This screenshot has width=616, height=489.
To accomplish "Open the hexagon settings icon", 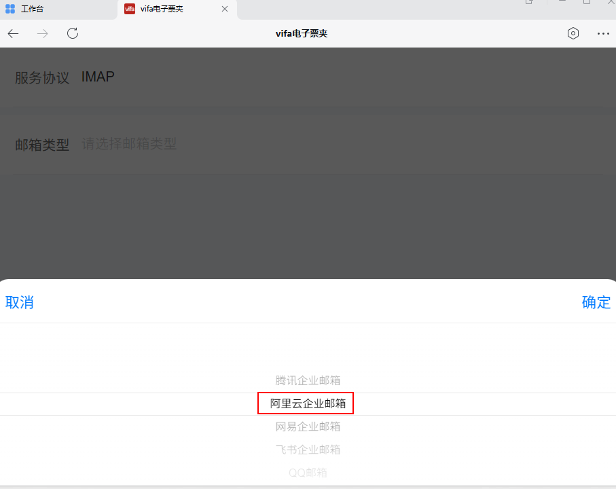I will tap(573, 34).
